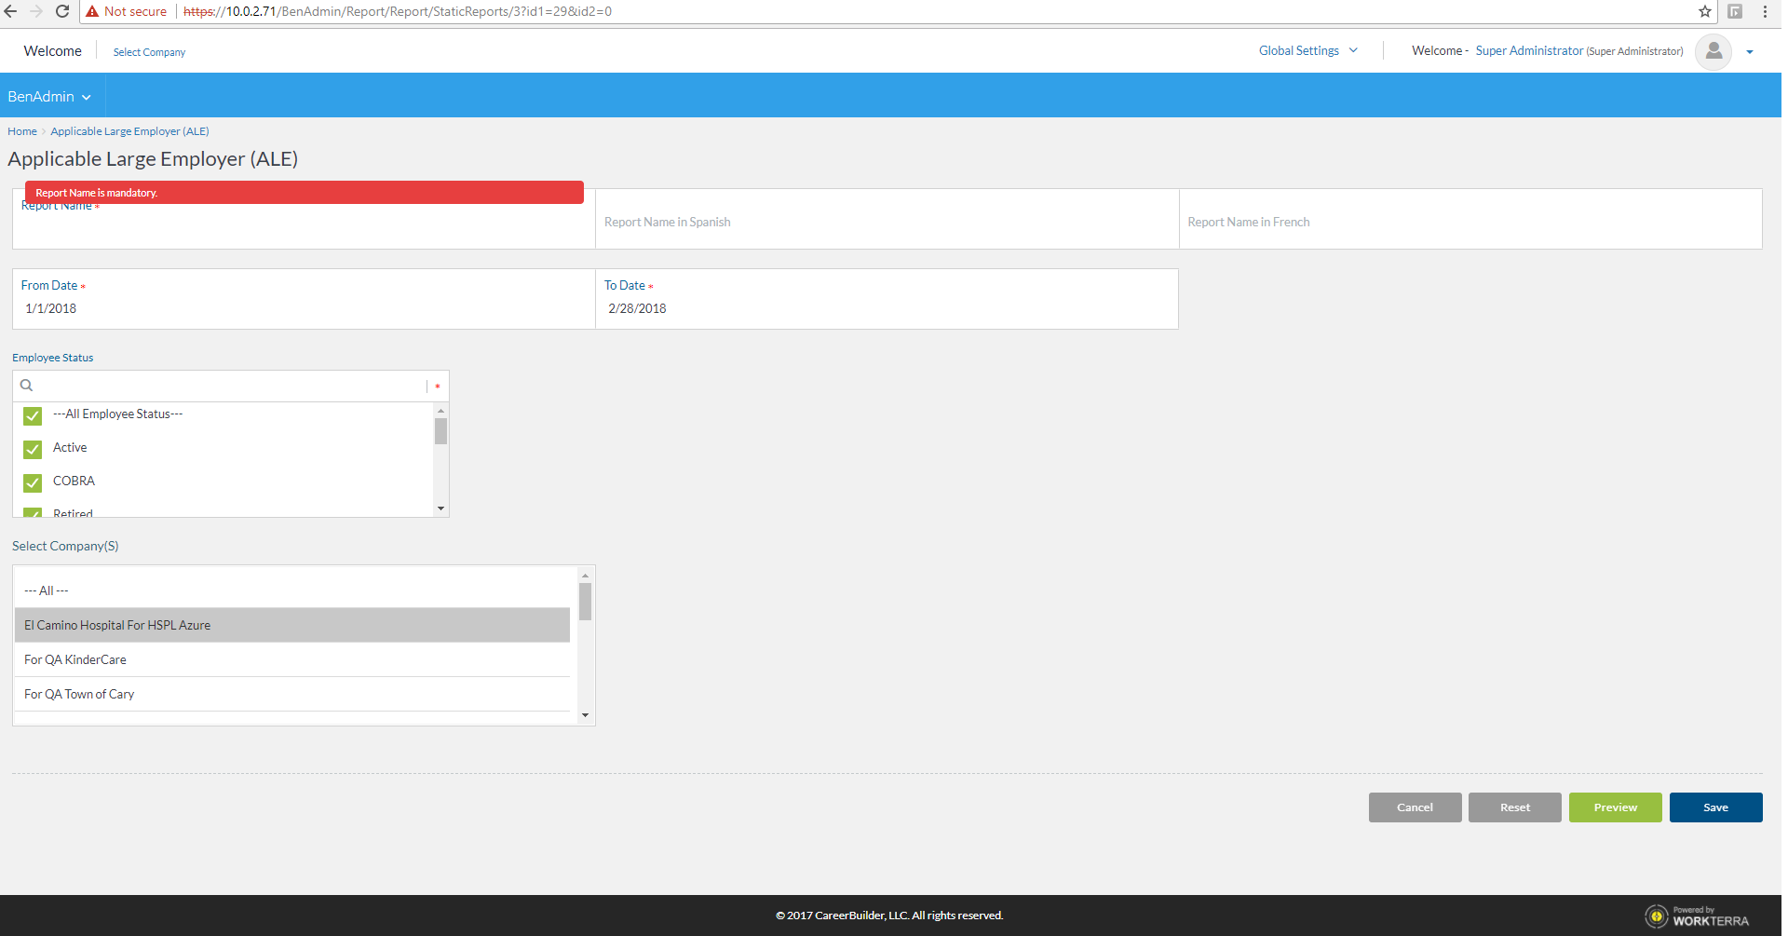
Task: Expand the Global Settings dropdown
Action: (1307, 51)
